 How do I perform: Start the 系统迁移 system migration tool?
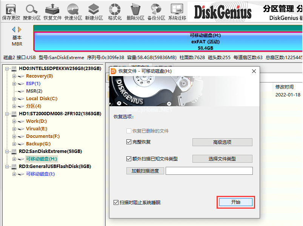(x=177, y=11)
